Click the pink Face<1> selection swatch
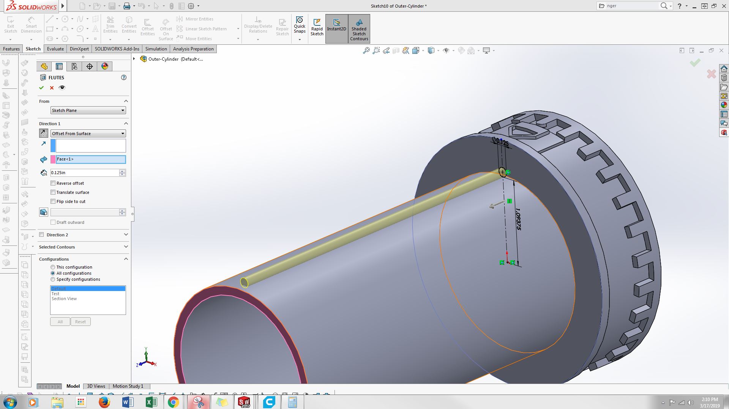729x409 pixels. pyautogui.click(x=53, y=159)
